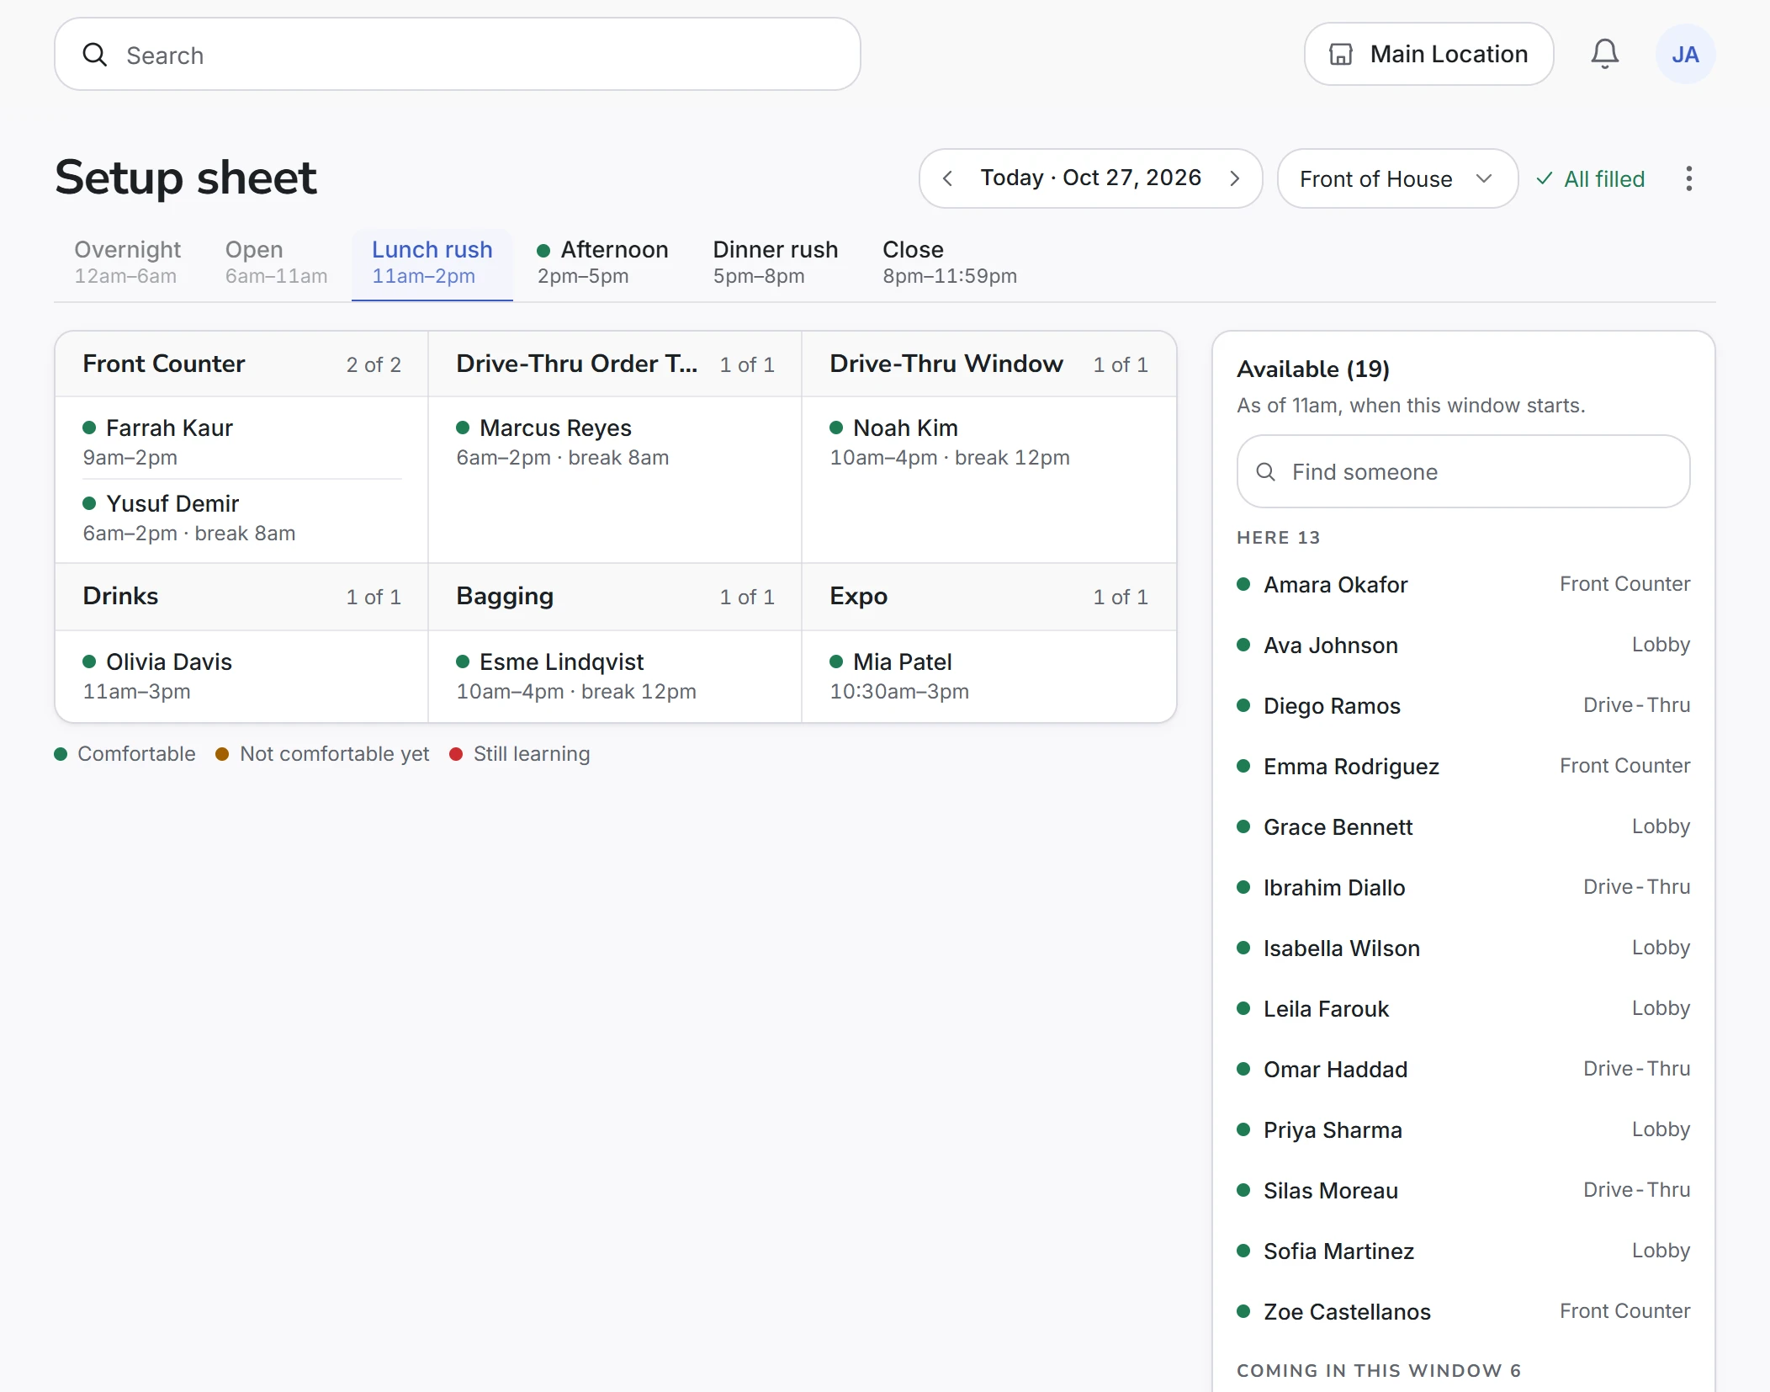Pick Sofia Martinez from available list
The height and width of the screenshot is (1392, 1770).
click(x=1463, y=1251)
